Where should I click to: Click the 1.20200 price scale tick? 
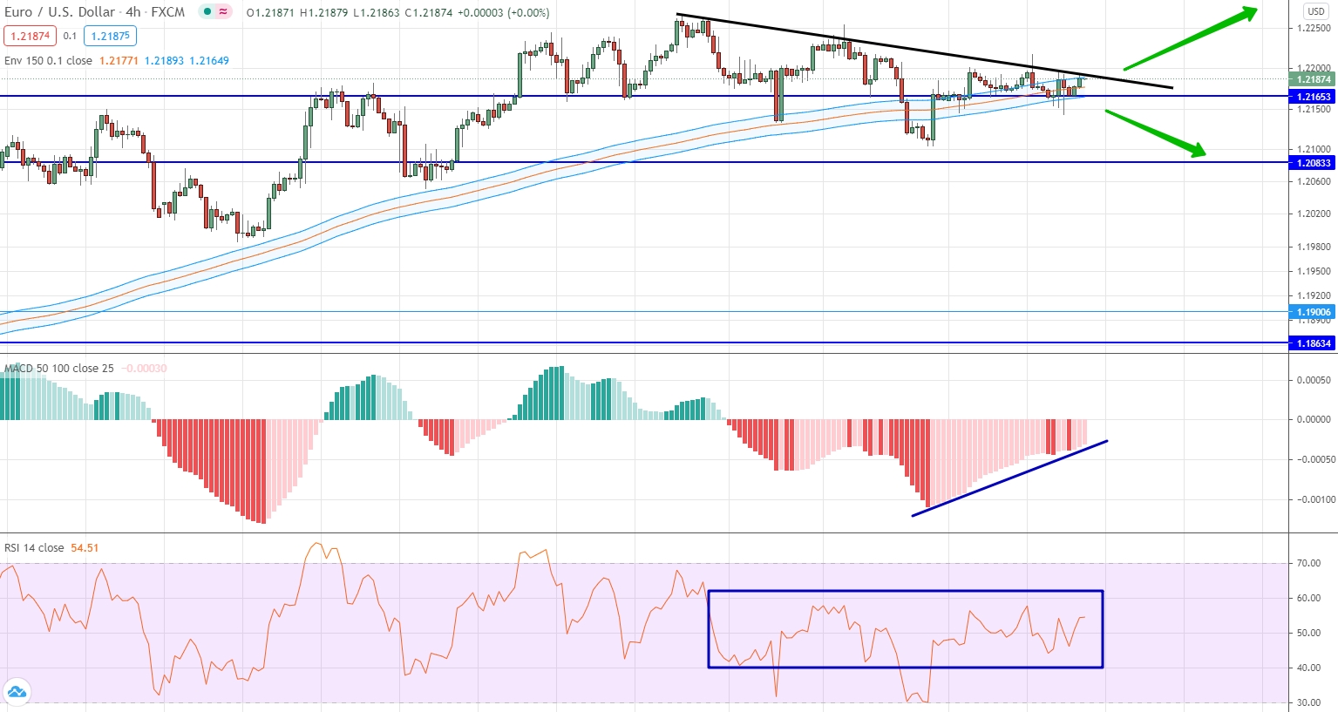[x=1314, y=214]
